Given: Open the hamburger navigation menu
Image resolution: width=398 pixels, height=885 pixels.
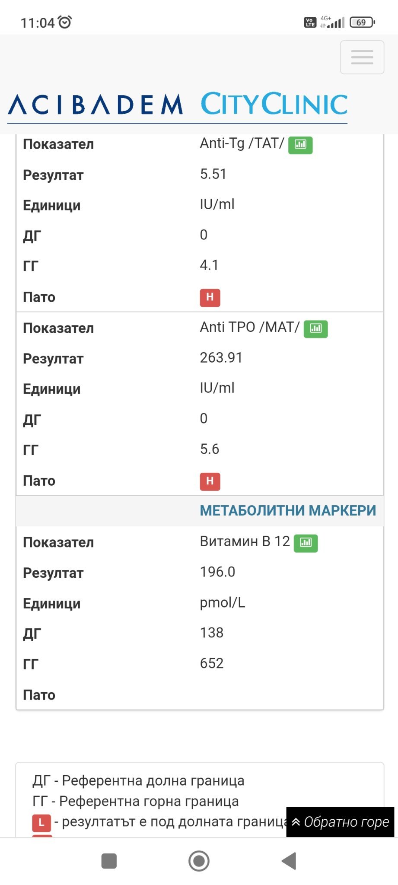Looking at the screenshot, I should click(x=362, y=57).
